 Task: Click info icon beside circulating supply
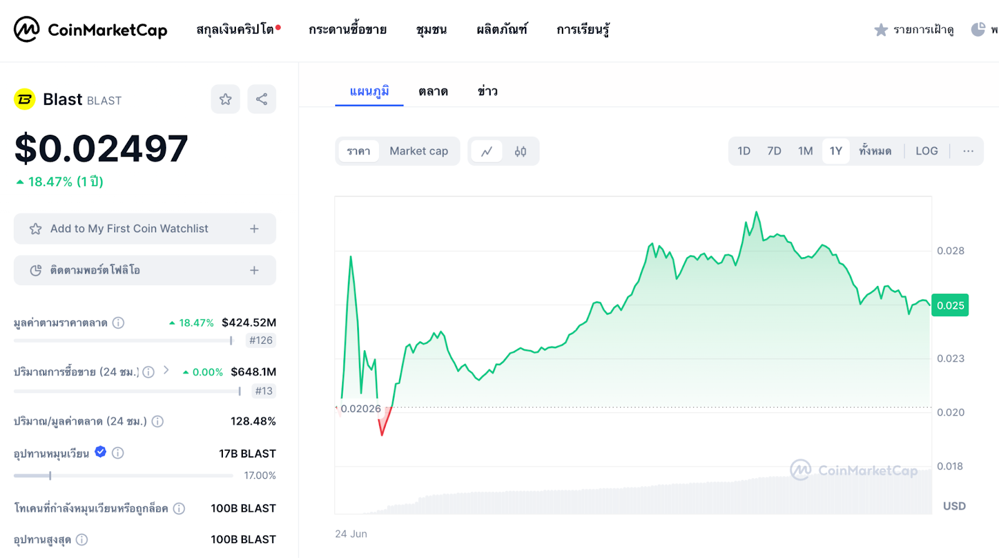[x=117, y=453]
